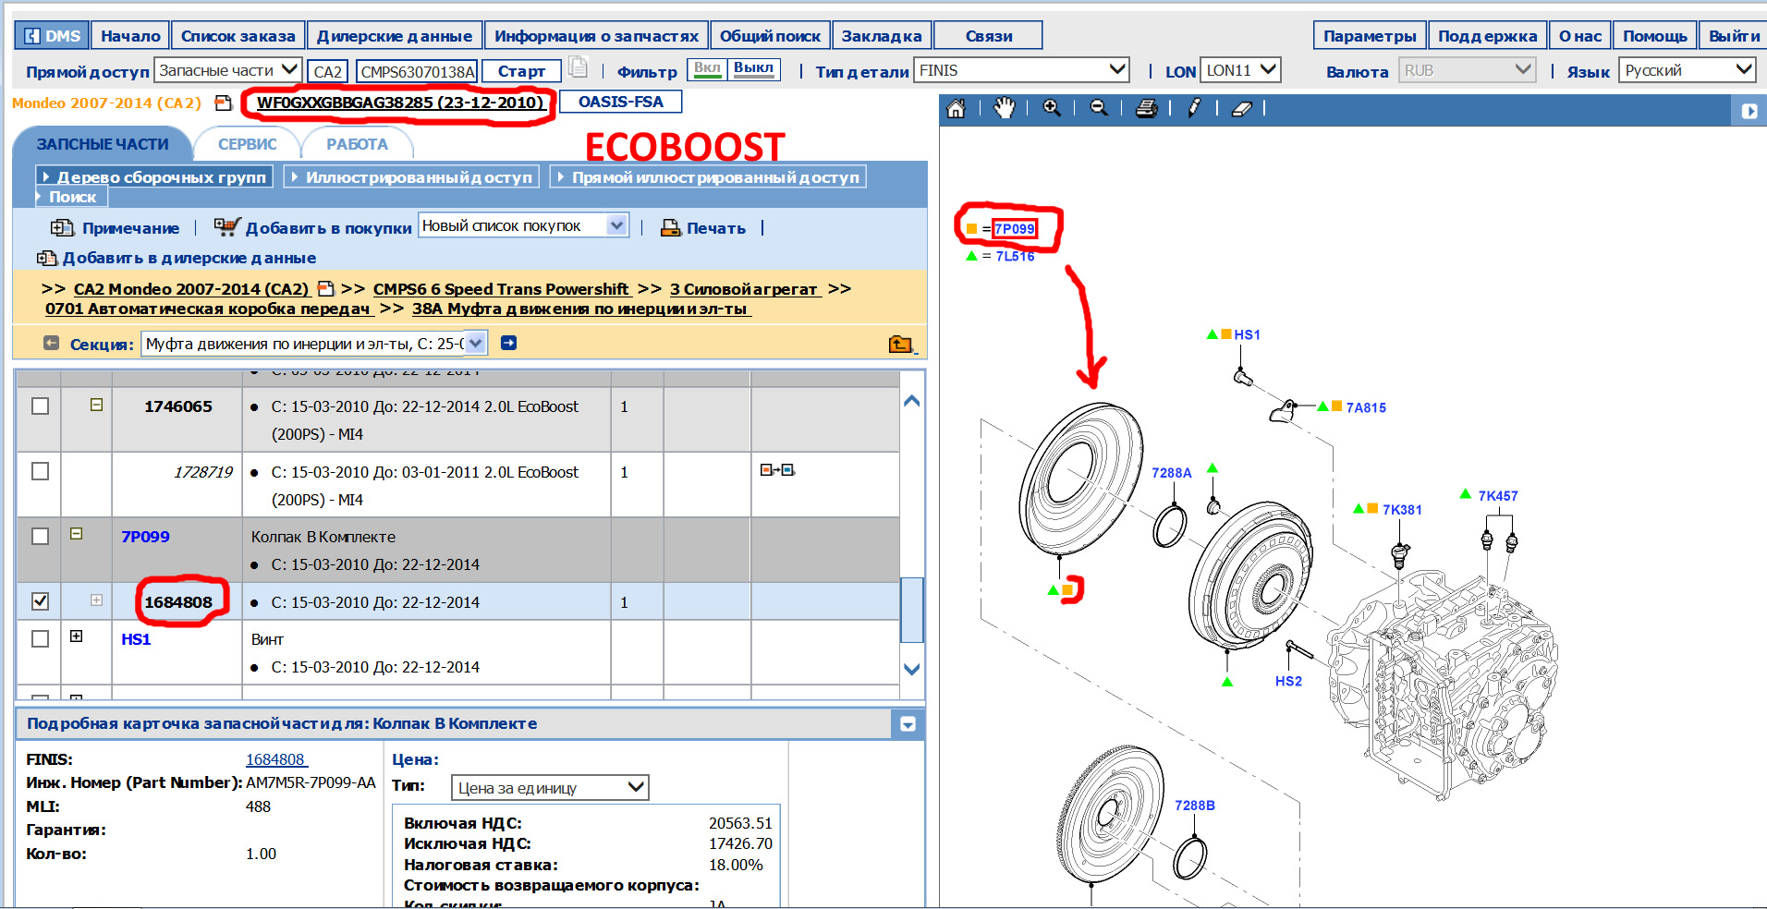Click the home icon in diagram toolbar

pos(956,109)
